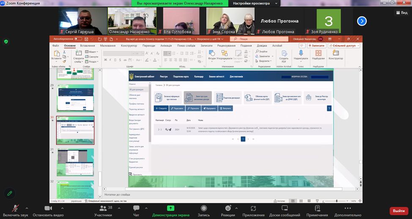The width and height of the screenshot is (412, 219).
Task: Click the green annotation pencil icon
Action: point(9,193)
